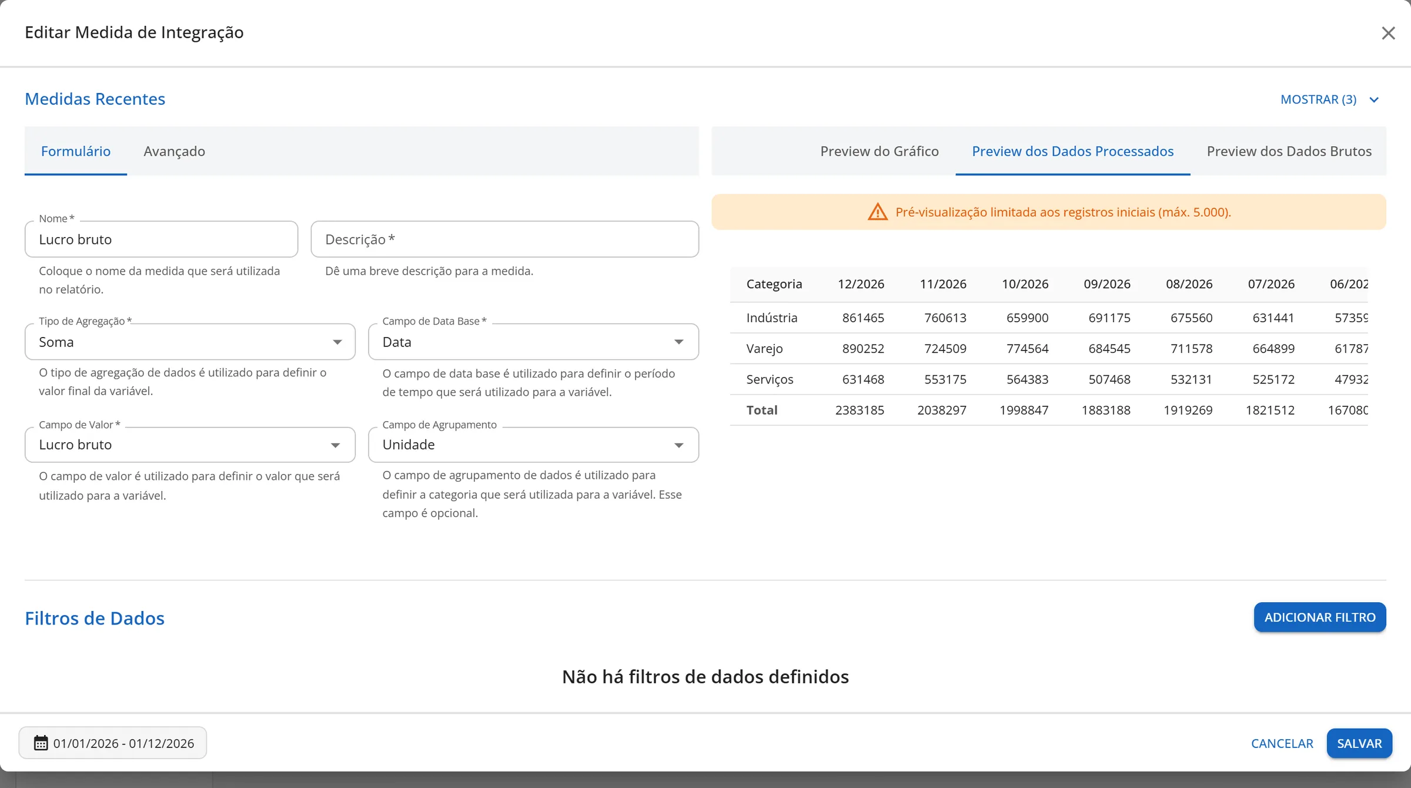Click the 10/2026 column header

(x=1025, y=284)
